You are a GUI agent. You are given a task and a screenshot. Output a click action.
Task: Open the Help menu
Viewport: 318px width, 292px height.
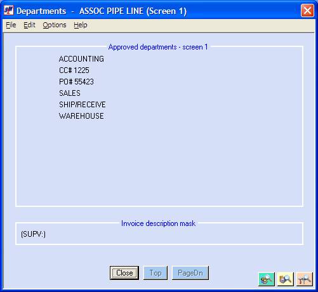81,25
